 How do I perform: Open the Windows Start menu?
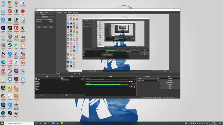click(2, 123)
